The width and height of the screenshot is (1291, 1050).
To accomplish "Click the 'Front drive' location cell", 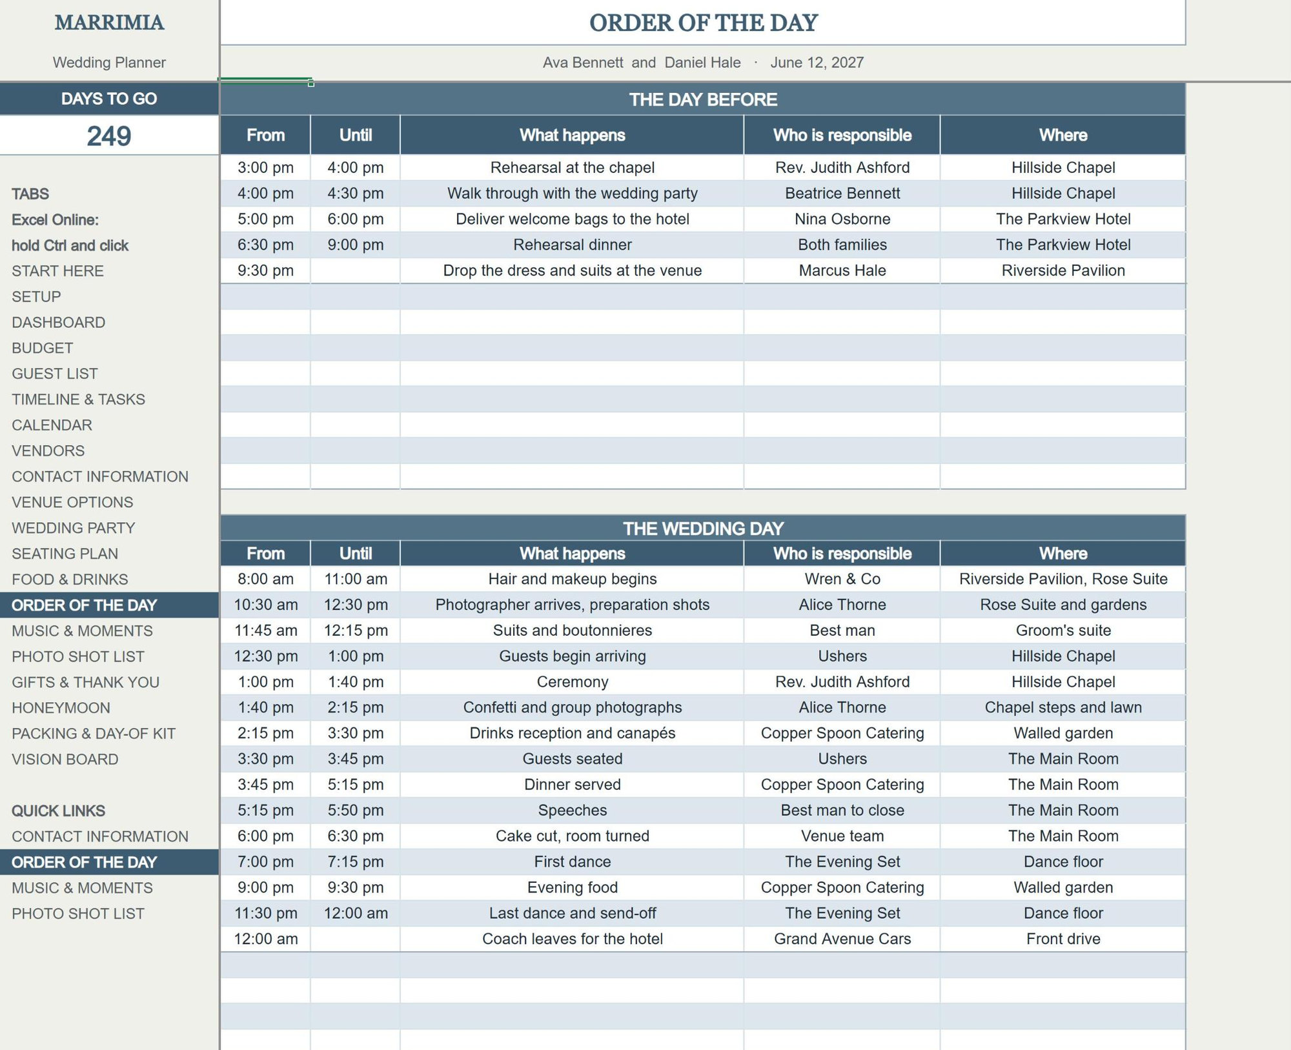I will [1063, 939].
